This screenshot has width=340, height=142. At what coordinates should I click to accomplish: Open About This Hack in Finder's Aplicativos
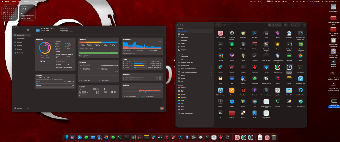[x=220, y=33]
